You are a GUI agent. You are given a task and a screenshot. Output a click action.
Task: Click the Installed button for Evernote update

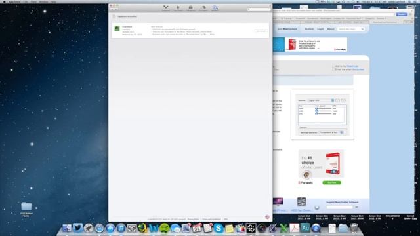[x=261, y=31]
